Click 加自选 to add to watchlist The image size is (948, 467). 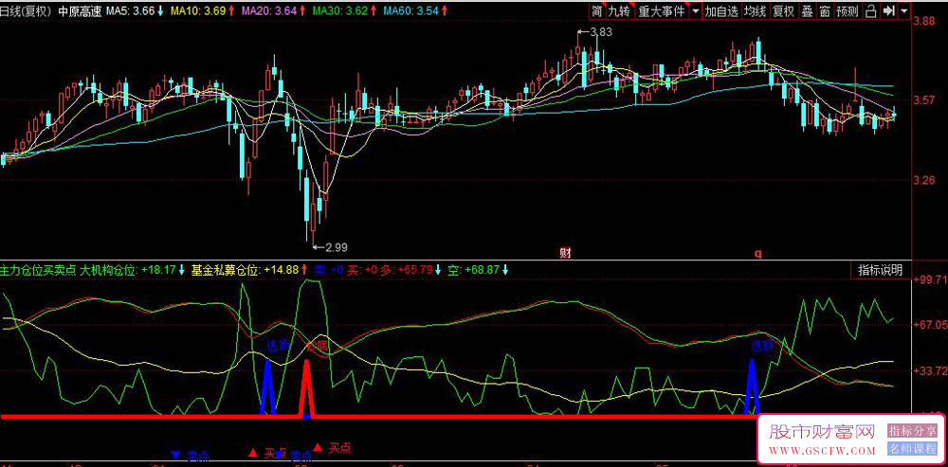pyautogui.click(x=720, y=11)
